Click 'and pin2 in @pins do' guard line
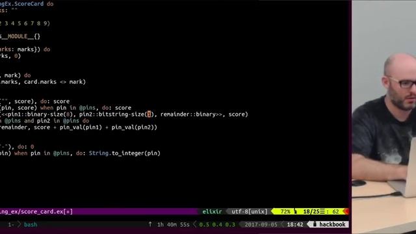Screen dimensions: 416x234 point(57,121)
